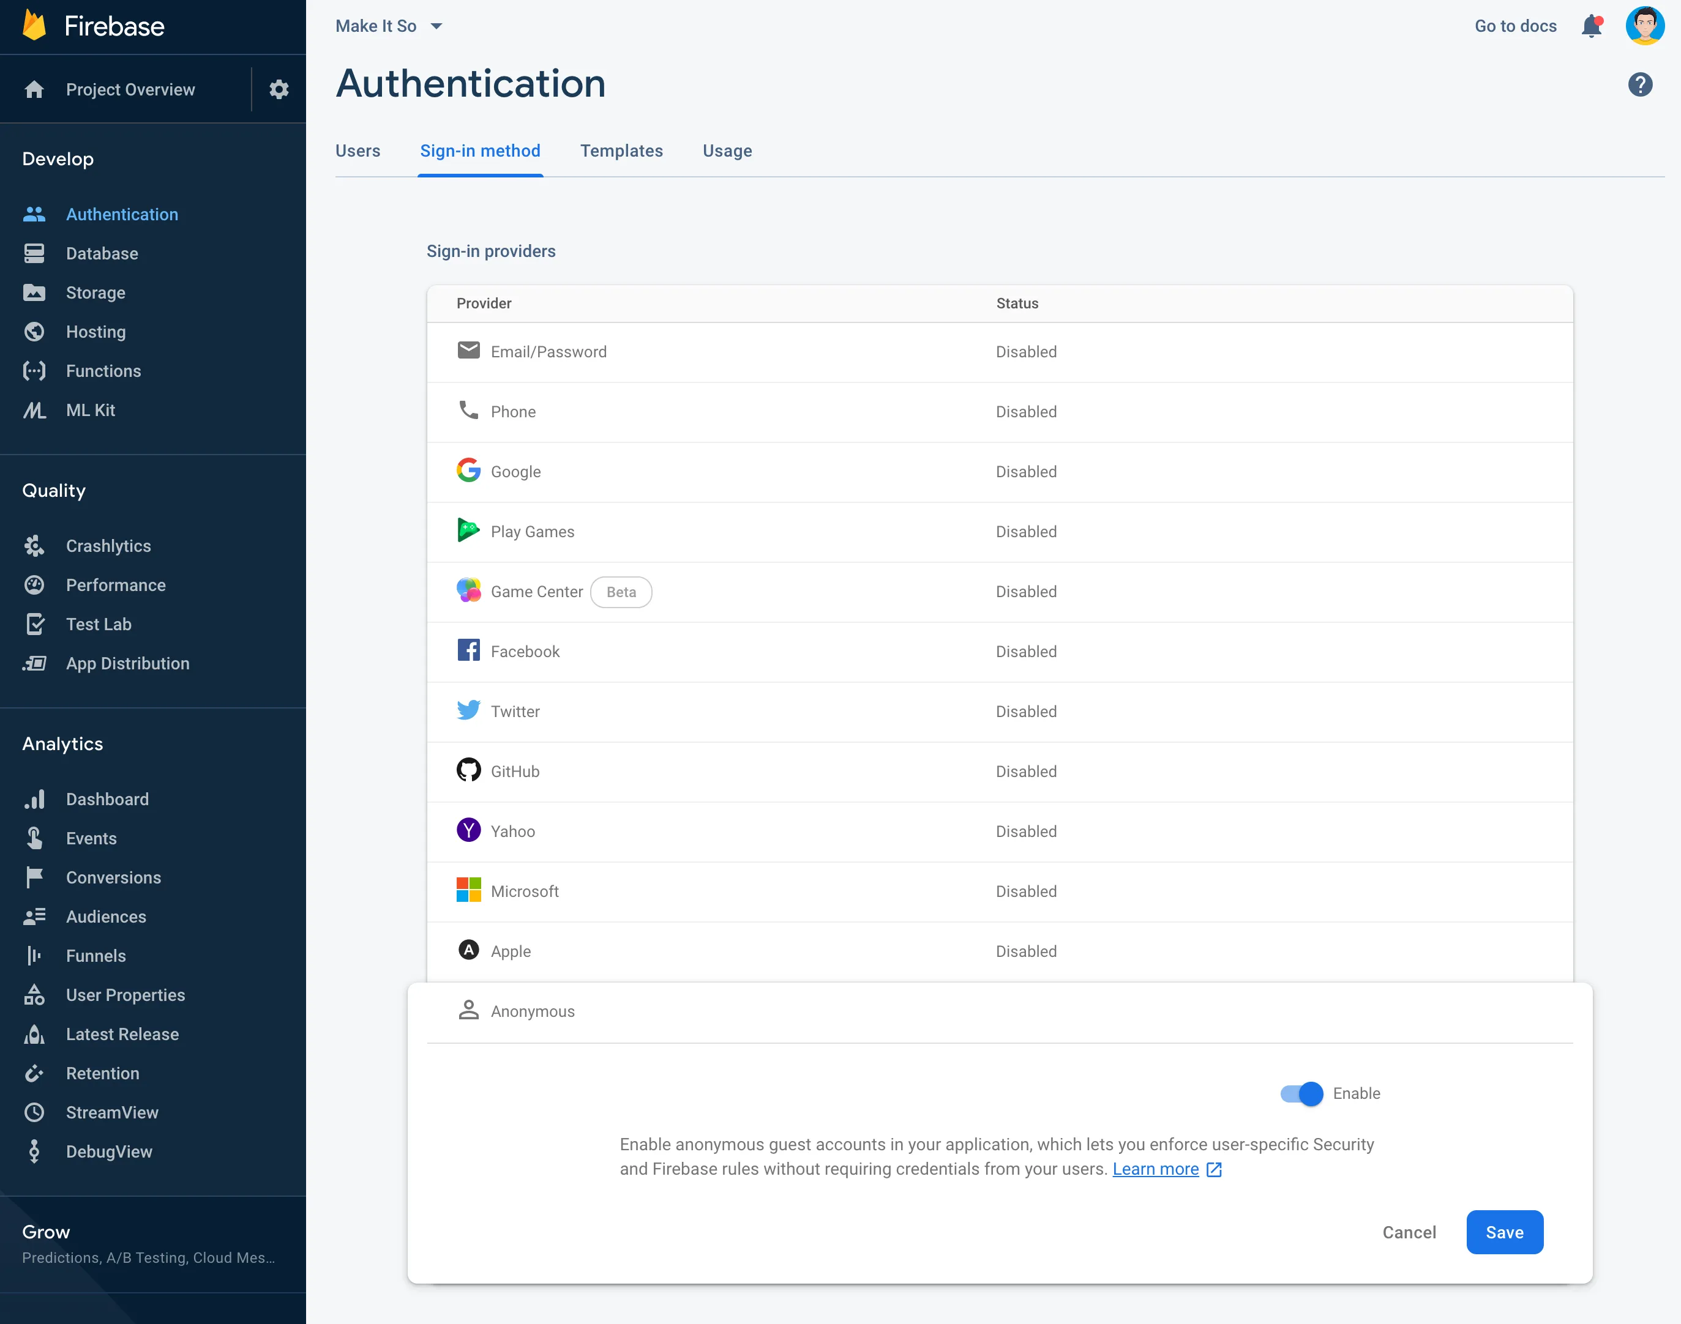
Task: Navigate to Dashboard under Analytics
Action: coord(107,798)
